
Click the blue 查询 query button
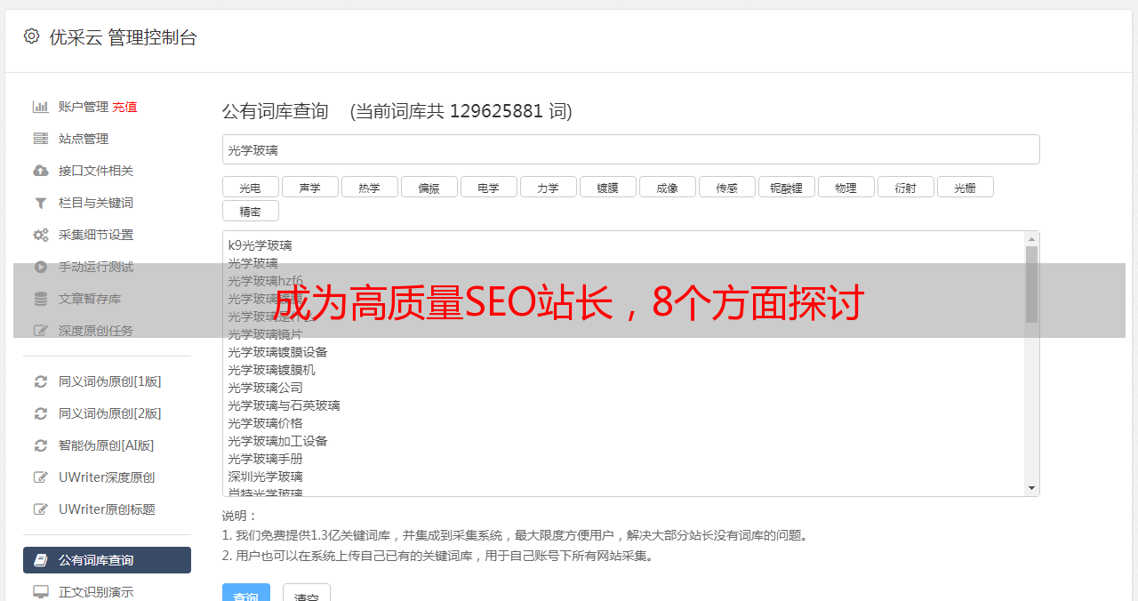pos(246,593)
